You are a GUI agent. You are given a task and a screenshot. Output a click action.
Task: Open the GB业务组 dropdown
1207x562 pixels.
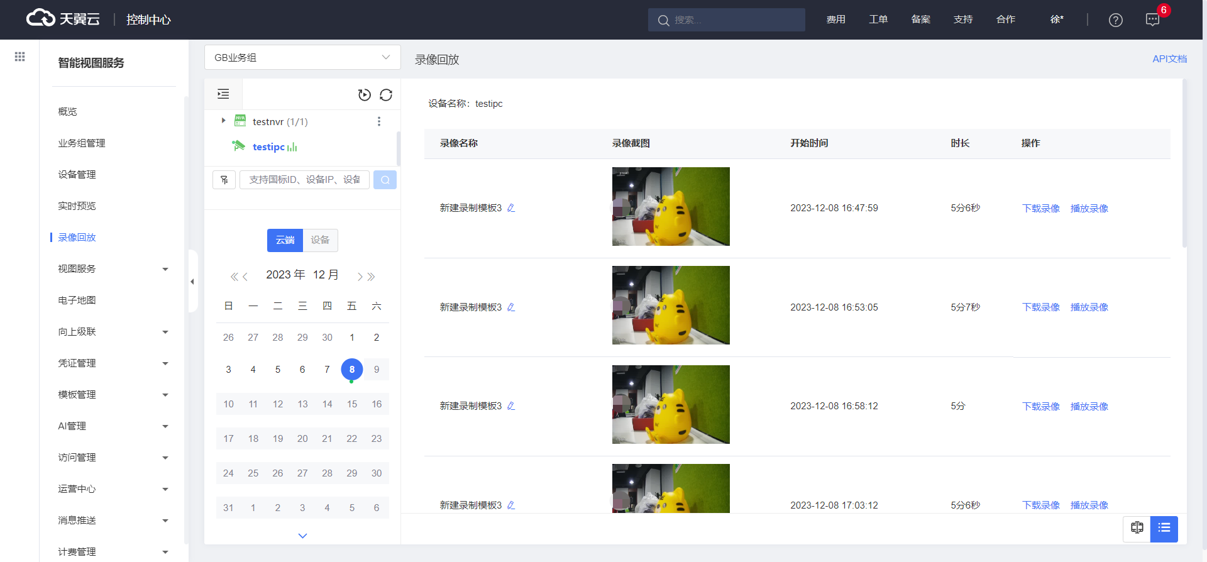[302, 57]
